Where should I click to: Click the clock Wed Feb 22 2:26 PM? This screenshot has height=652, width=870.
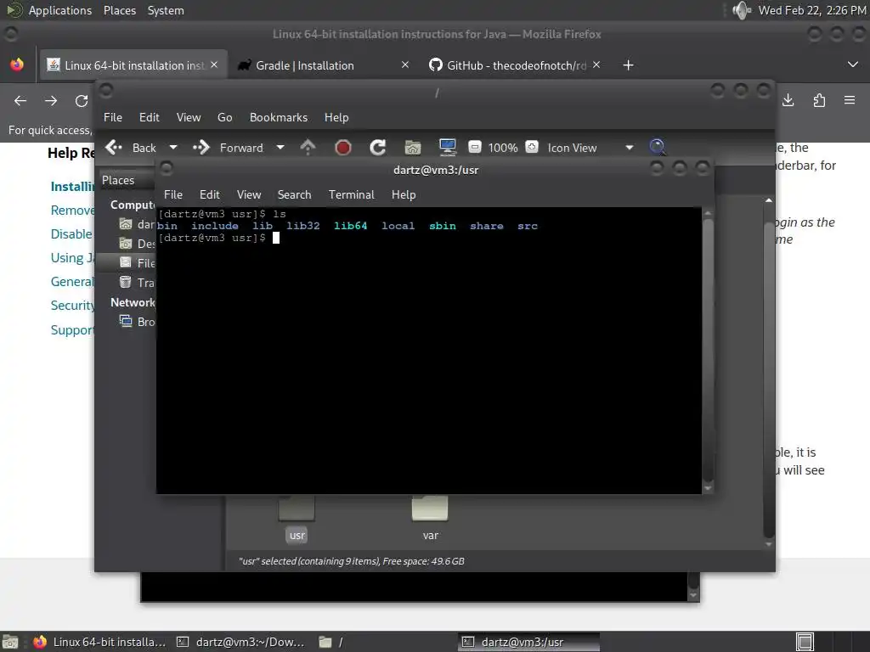coord(812,10)
